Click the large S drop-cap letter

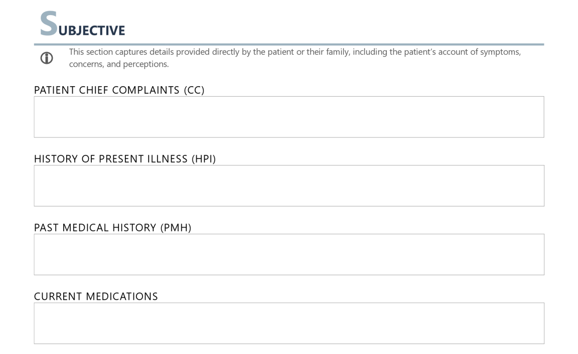[x=49, y=24]
